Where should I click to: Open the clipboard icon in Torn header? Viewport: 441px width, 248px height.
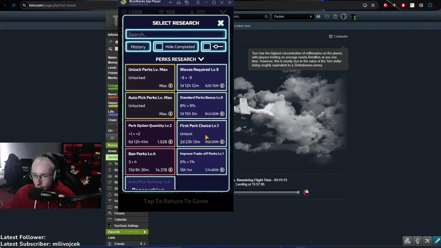click(335, 17)
